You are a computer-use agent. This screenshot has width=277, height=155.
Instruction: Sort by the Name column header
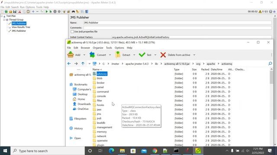tap(97, 69)
